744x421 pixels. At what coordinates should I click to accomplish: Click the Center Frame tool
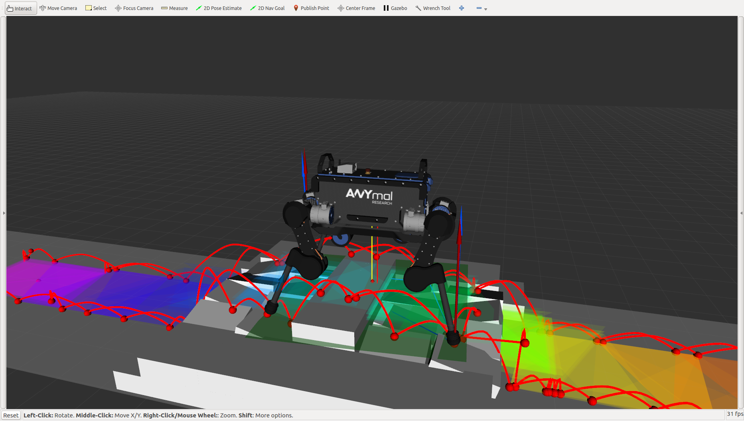coord(356,8)
